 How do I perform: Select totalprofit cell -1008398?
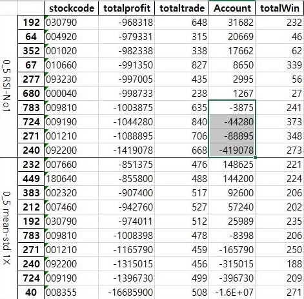pyautogui.click(x=127, y=236)
